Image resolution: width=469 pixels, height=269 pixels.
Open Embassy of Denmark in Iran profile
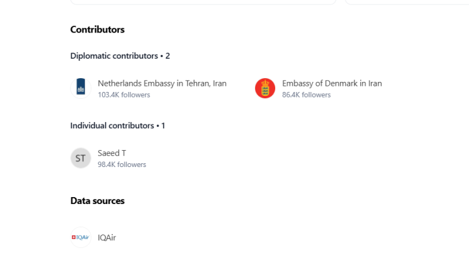(x=331, y=83)
